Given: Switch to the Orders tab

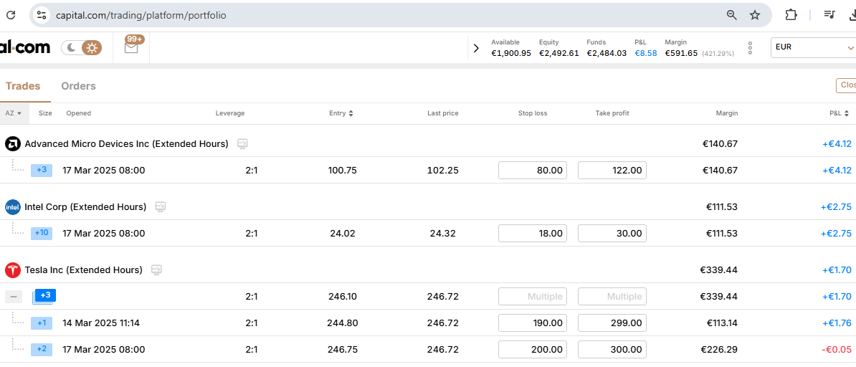Looking at the screenshot, I should coord(78,86).
